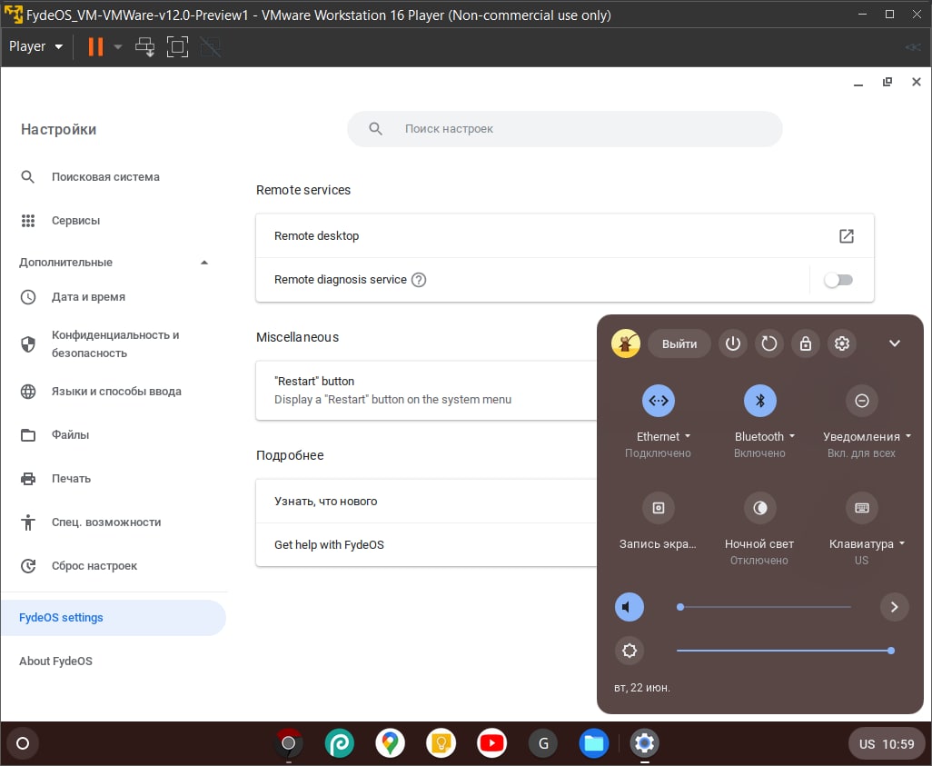Open Узнать, что нового row
Screen dimensions: 932x766
(426, 502)
